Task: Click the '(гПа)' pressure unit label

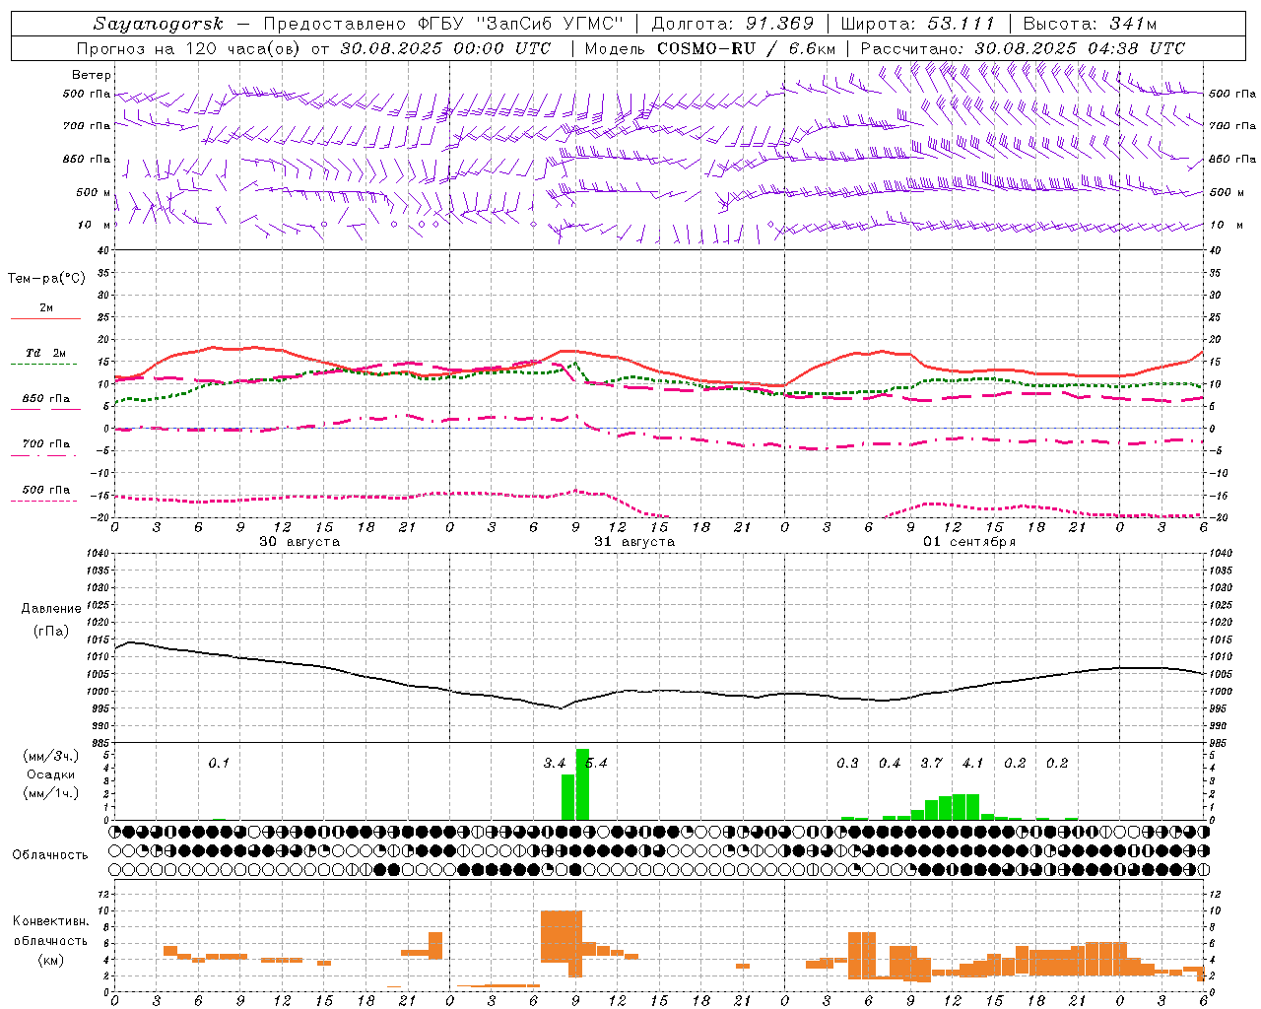Action: coord(51,631)
